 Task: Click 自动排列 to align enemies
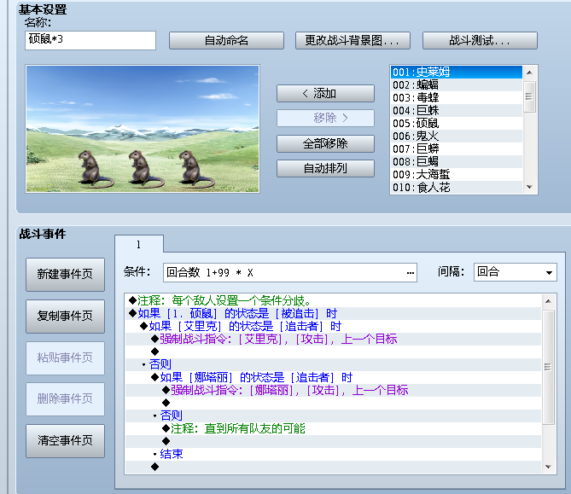coord(325,168)
